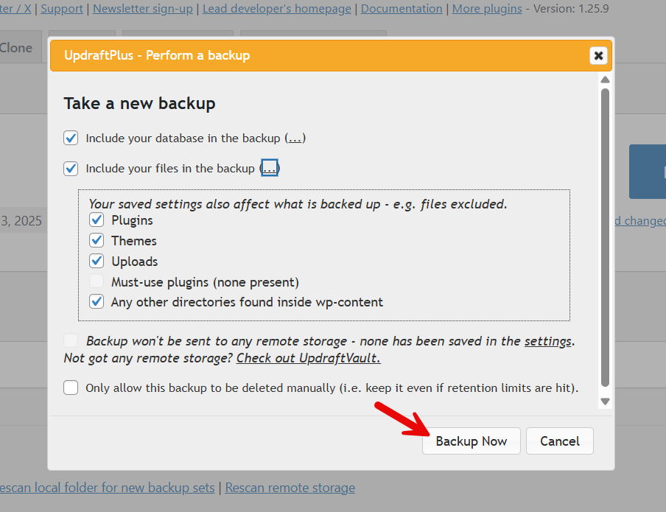666x512 pixels.
Task: Toggle the Themes backup option
Action: click(97, 241)
